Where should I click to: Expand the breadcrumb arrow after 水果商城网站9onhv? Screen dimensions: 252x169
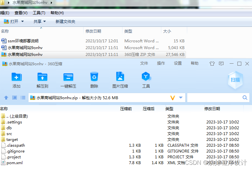coord(52,3)
